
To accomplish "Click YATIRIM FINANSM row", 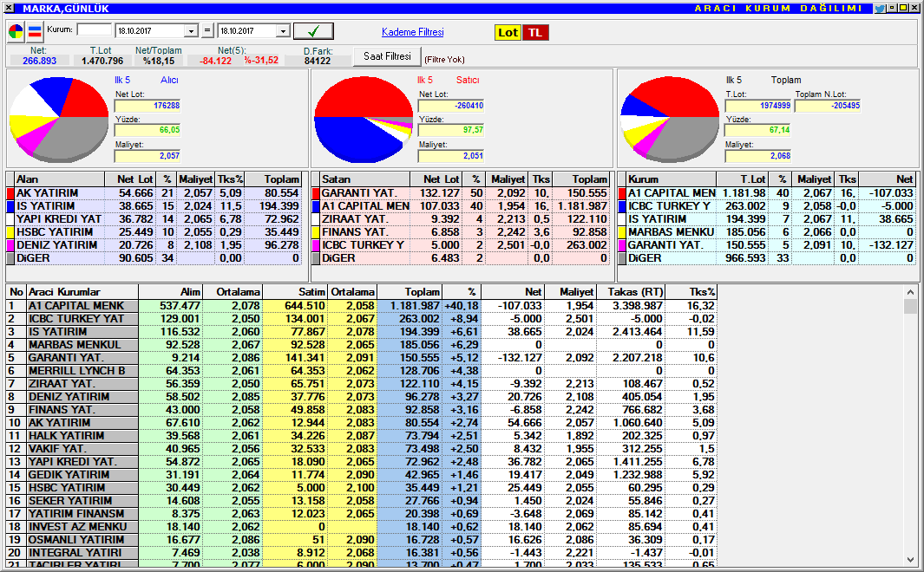I will (361, 513).
